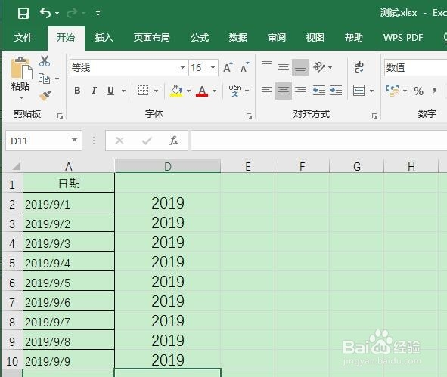Save the workbook with the save icon
The height and width of the screenshot is (377, 447).
[23, 13]
